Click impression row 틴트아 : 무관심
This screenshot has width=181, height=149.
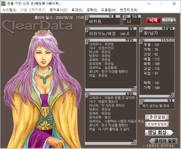click(x=100, y=56)
